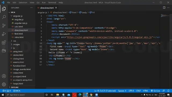Open the File menu
This screenshot has width=172, height=97.
(8, 2)
